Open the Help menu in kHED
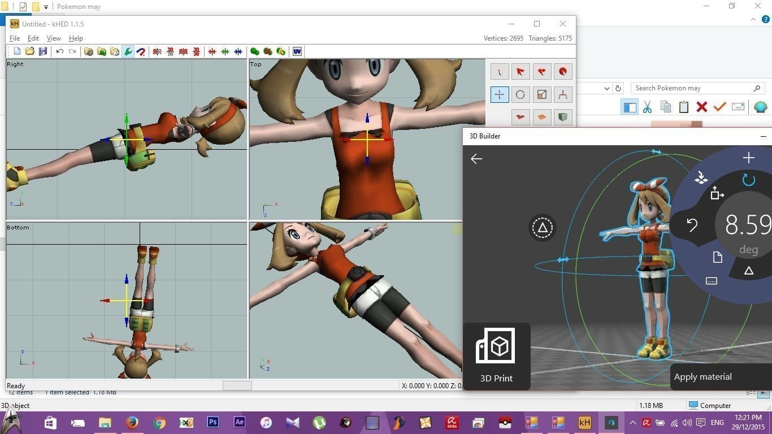 tap(76, 38)
